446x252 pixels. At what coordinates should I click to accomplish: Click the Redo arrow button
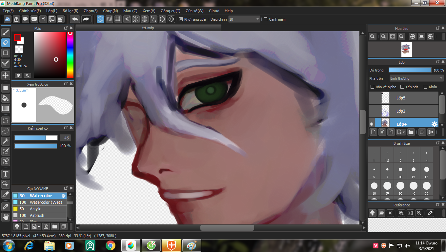click(x=86, y=19)
